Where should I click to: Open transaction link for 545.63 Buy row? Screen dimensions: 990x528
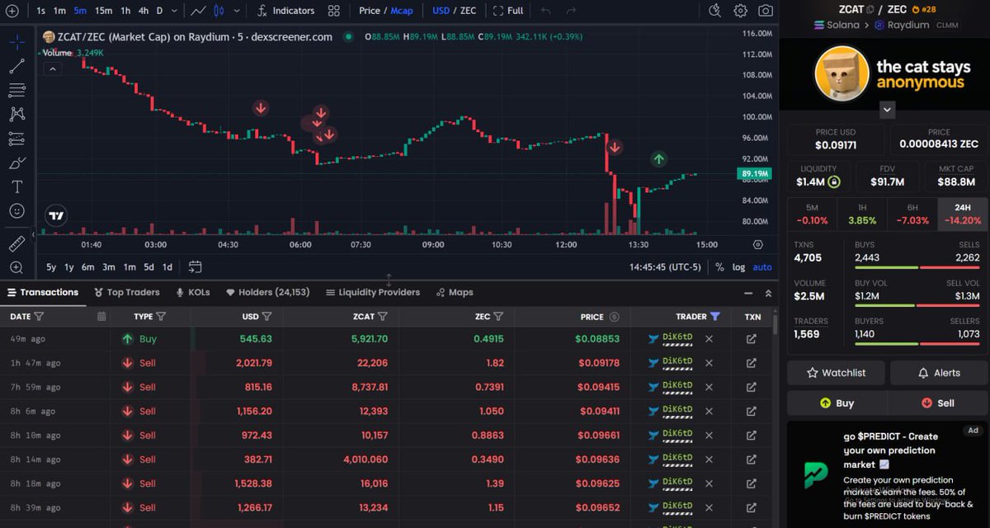click(x=752, y=339)
